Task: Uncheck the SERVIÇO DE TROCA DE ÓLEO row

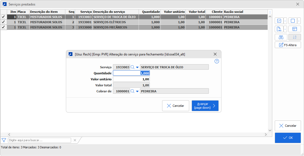Action: point(3,17)
